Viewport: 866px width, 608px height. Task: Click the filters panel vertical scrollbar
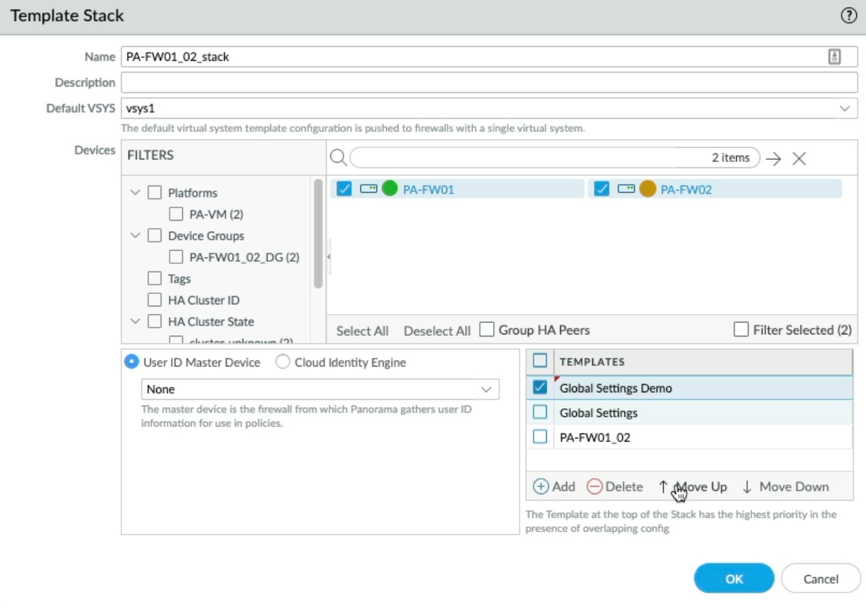tap(318, 233)
